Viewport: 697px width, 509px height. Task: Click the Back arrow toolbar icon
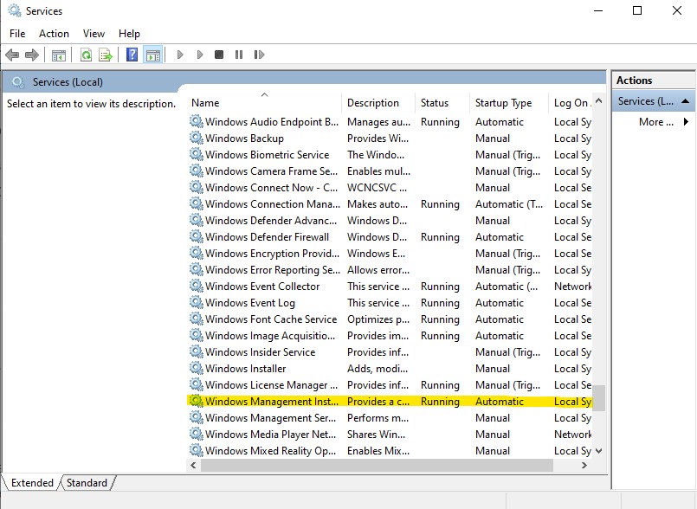tap(12, 55)
